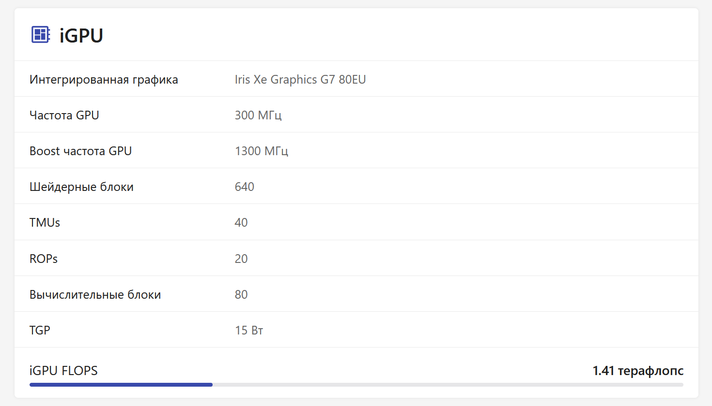The height and width of the screenshot is (406, 712).
Task: Select the 1300 МГц value
Action: pos(262,151)
